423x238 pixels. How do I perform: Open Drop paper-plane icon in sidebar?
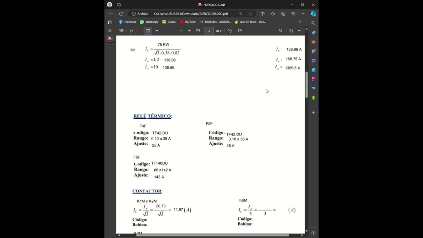tap(313, 88)
